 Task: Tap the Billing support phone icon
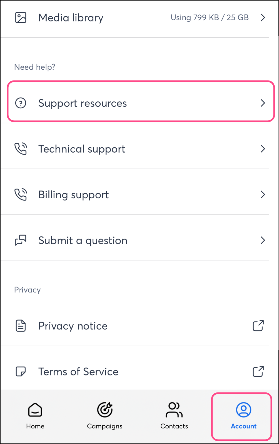click(21, 194)
